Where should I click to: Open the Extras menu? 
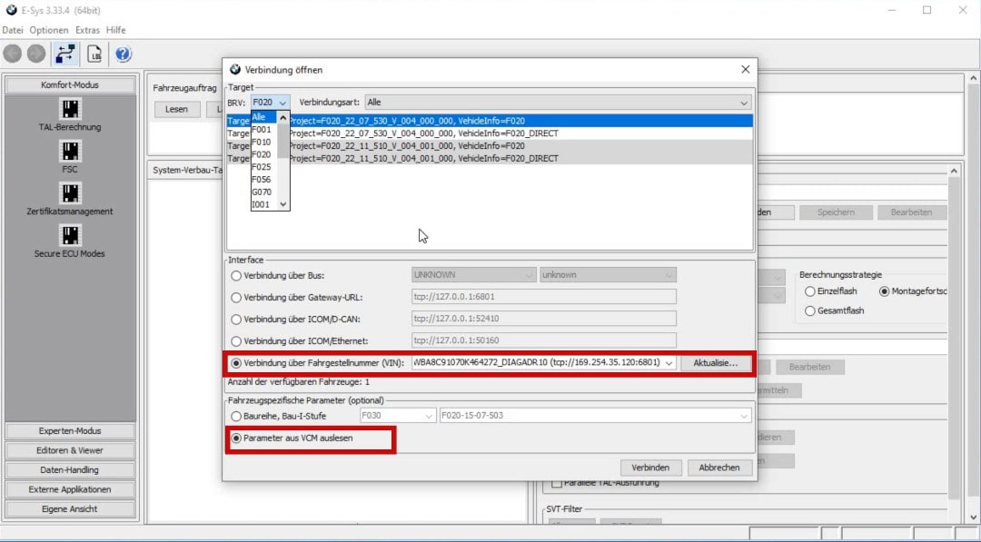(x=87, y=30)
